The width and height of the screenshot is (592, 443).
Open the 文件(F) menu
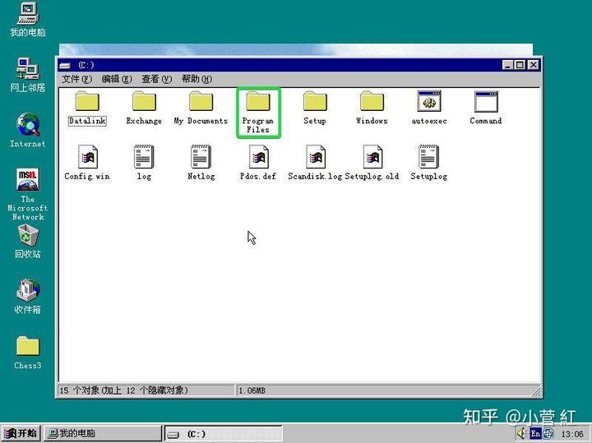[76, 79]
